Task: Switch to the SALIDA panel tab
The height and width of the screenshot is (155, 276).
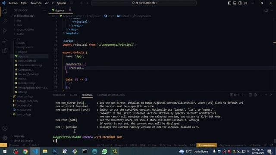Action: [x=74, y=95]
